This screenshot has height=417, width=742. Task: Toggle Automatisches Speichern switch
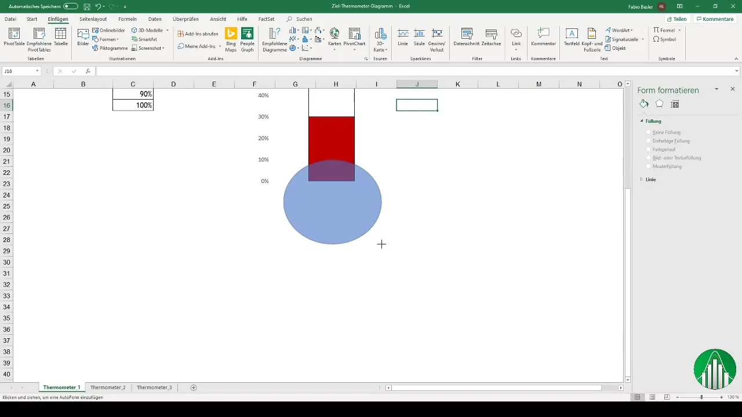pos(71,6)
